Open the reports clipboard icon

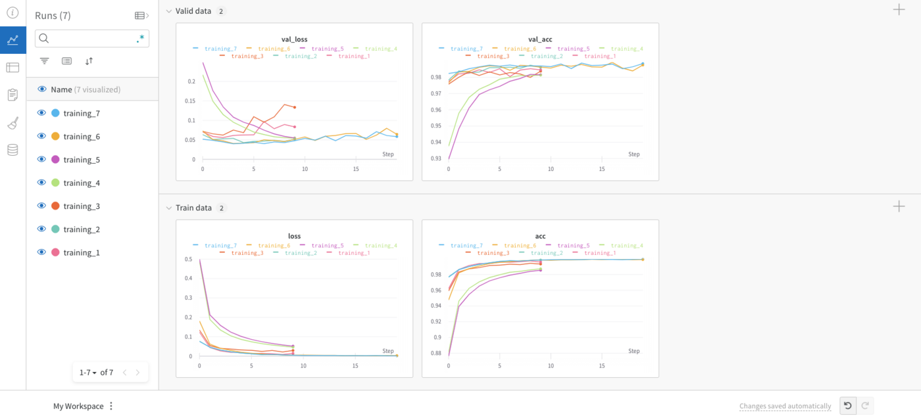pyautogui.click(x=12, y=95)
